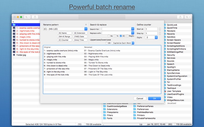Click the right toolbar share icon
Screen dimensions: 204x127
tap(180, 17)
